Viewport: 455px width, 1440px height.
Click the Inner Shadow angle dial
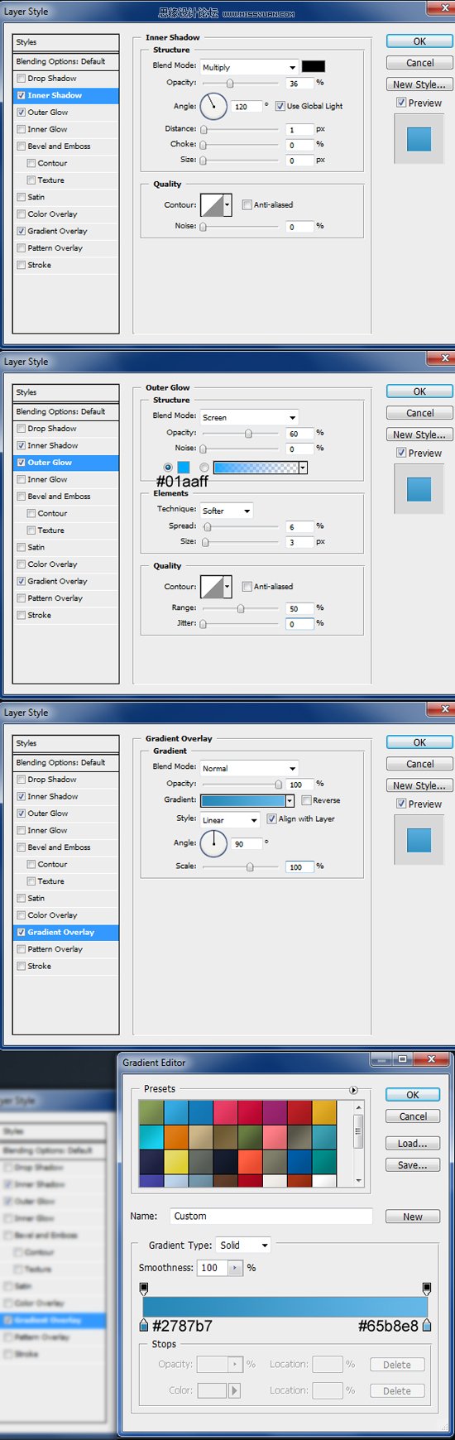pyautogui.click(x=213, y=106)
